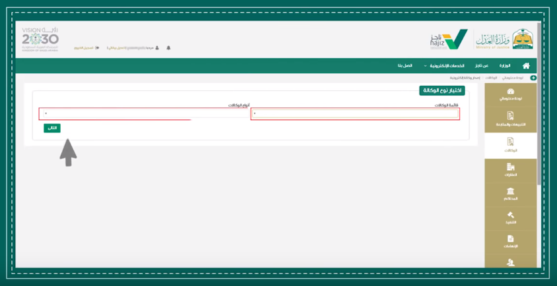Select the الوكالات sidebar icon

[x=510, y=144]
